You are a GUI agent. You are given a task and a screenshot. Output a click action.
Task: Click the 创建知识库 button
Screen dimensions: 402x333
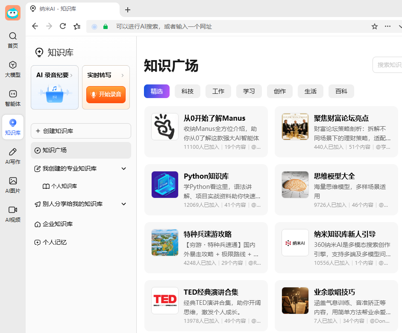point(81,131)
